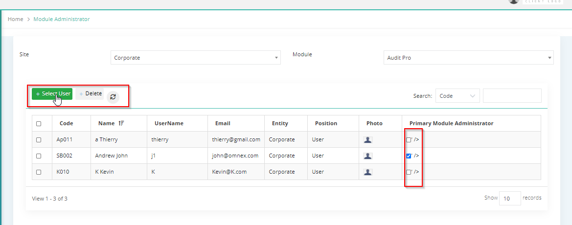Check the row checkbox for Ap011
The height and width of the screenshot is (225, 572).
click(39, 140)
